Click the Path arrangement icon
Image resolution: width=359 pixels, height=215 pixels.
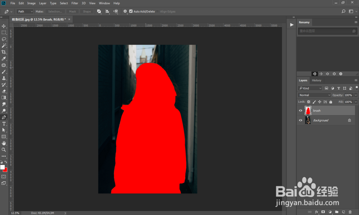tap(116, 12)
